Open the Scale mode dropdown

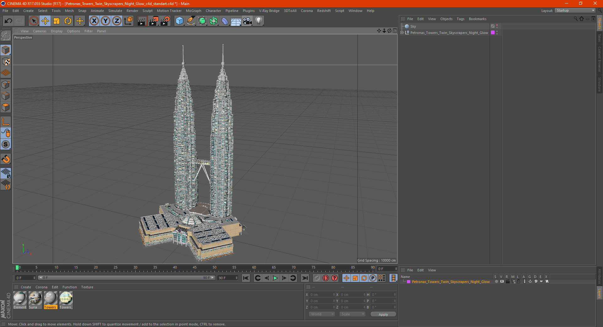coord(352,314)
